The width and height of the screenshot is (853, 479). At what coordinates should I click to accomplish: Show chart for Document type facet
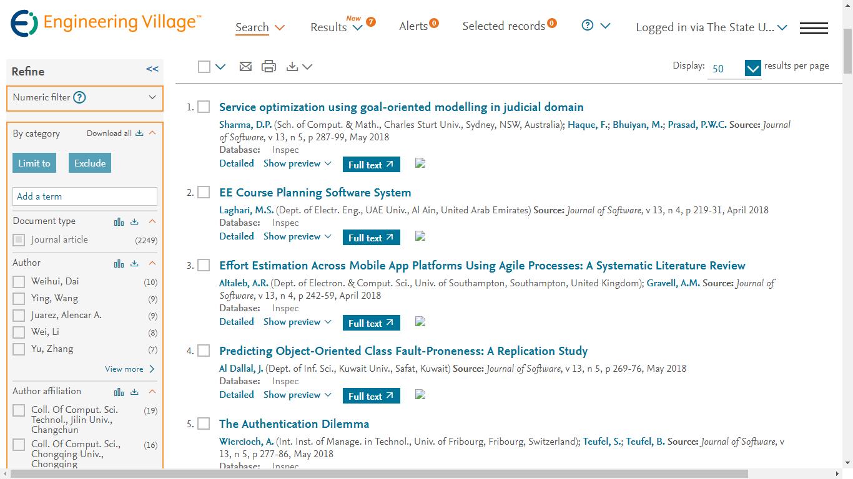click(x=119, y=221)
